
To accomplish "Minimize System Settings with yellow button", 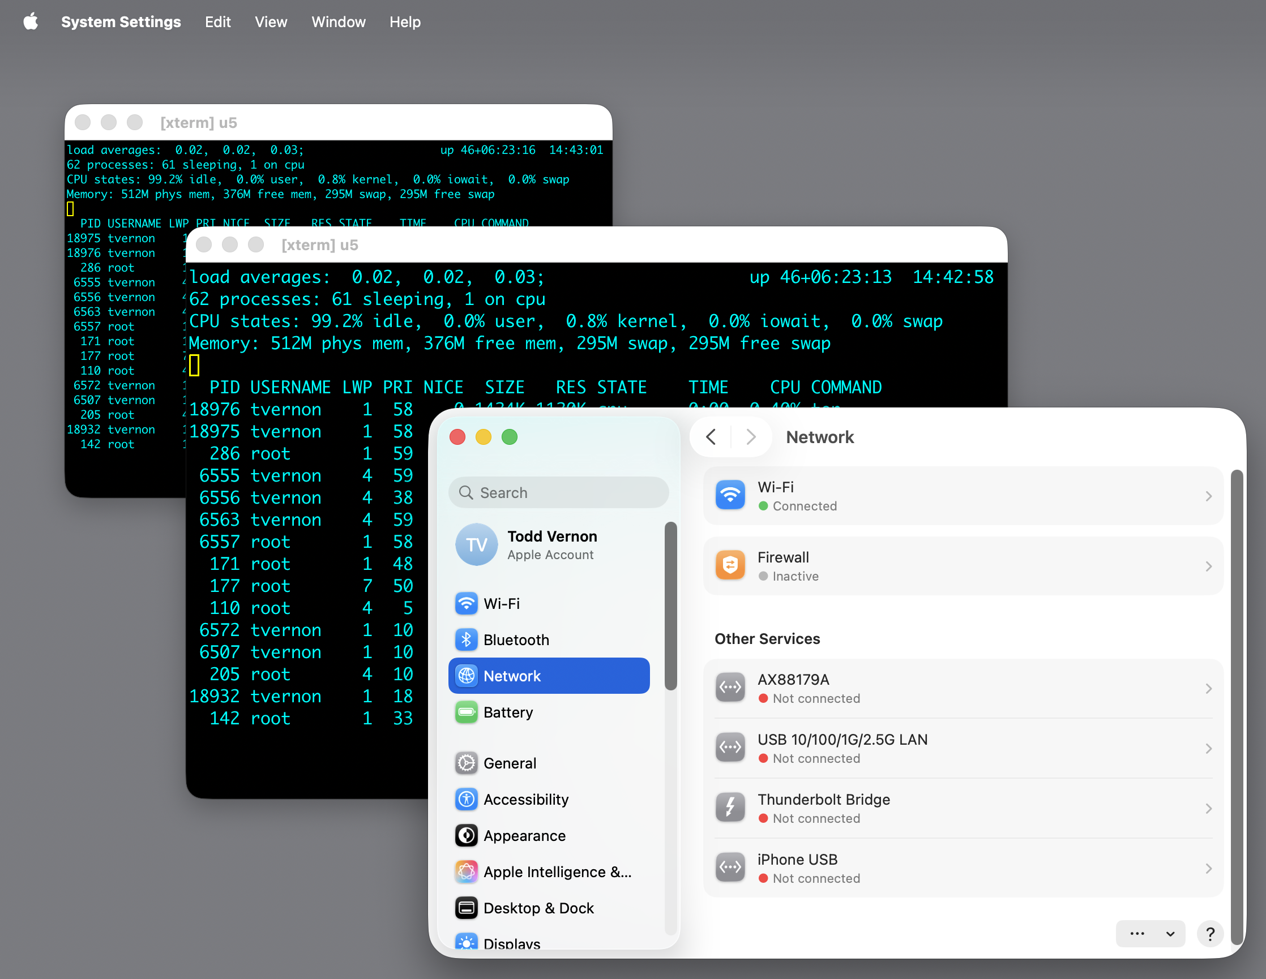I will pos(484,437).
